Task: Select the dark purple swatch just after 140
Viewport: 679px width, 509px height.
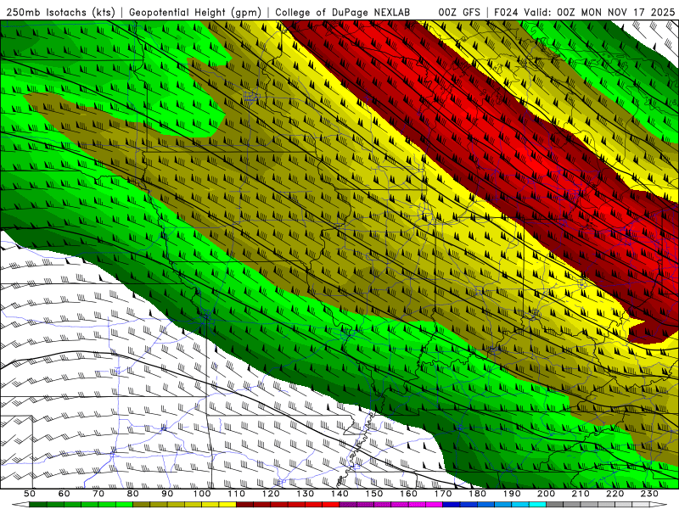Action: click(348, 504)
